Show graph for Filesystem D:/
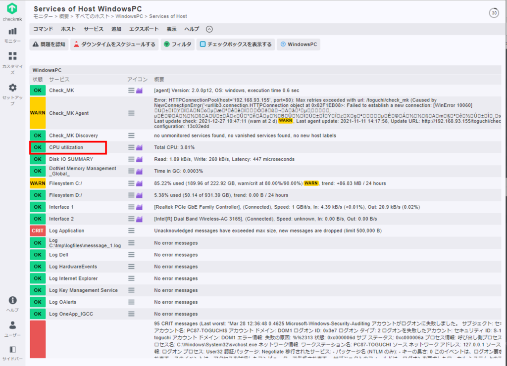This screenshot has width=507, height=366. [139, 195]
